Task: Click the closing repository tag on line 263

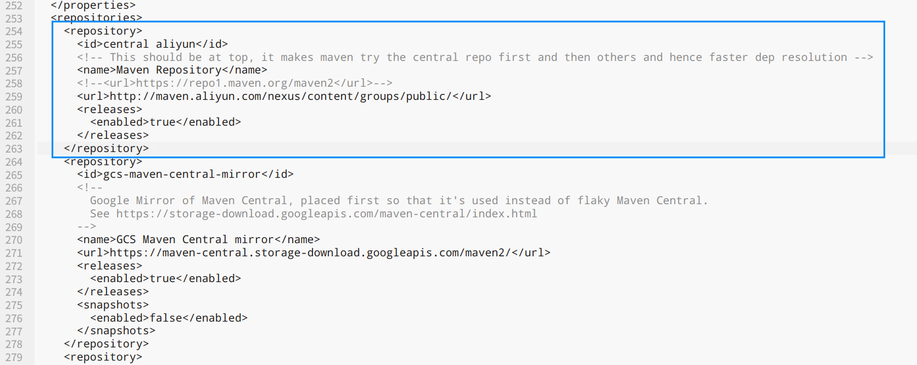Action: pos(107,149)
